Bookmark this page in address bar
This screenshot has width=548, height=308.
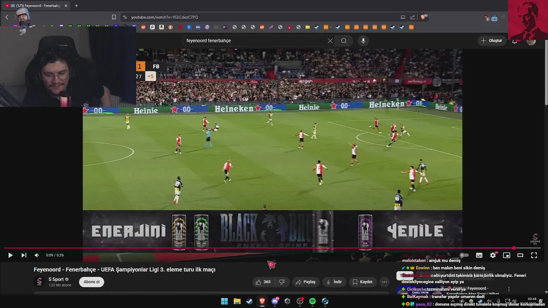click(x=114, y=17)
